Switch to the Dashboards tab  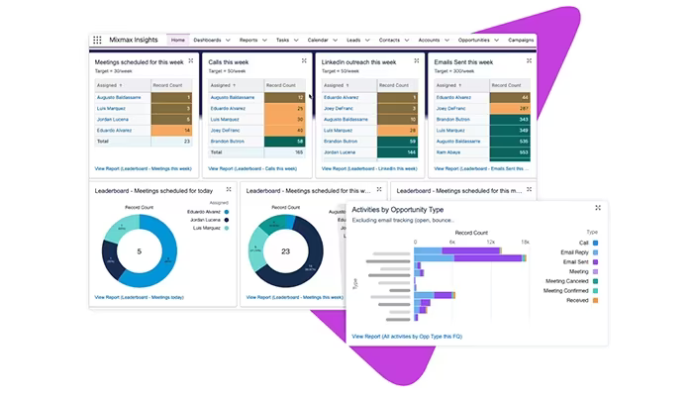207,41
